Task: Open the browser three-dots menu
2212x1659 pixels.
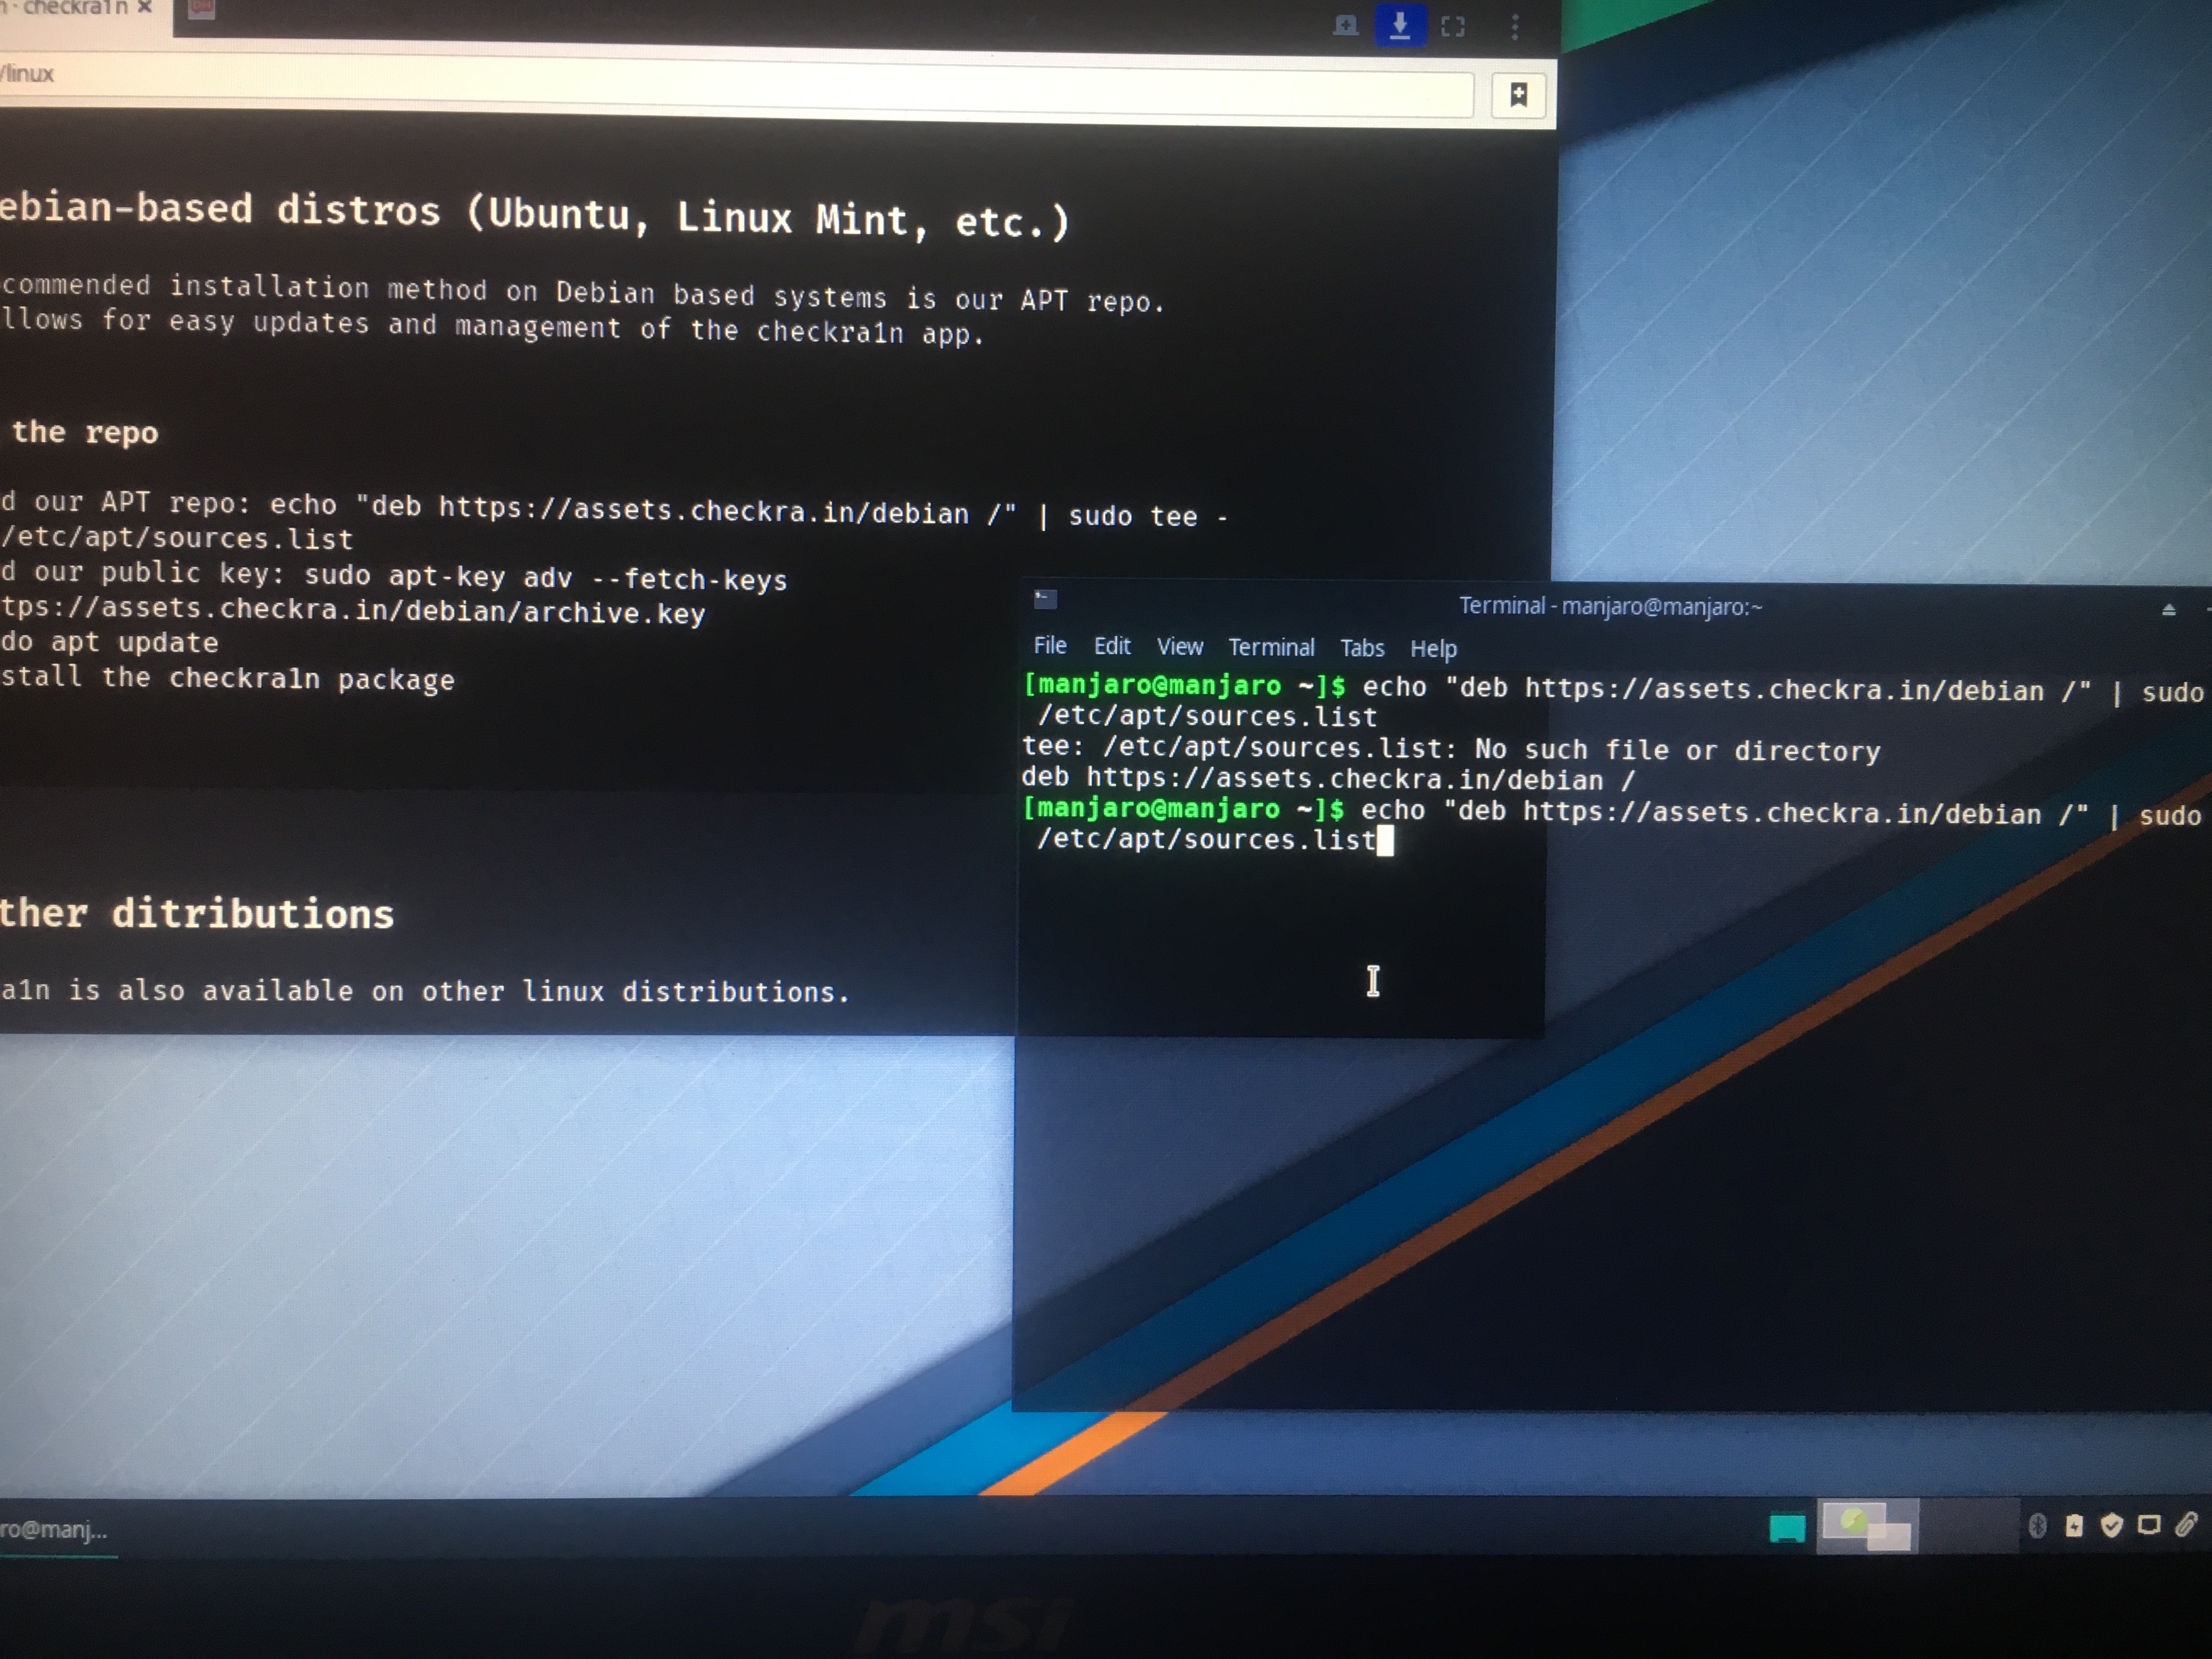Action: 1515,27
